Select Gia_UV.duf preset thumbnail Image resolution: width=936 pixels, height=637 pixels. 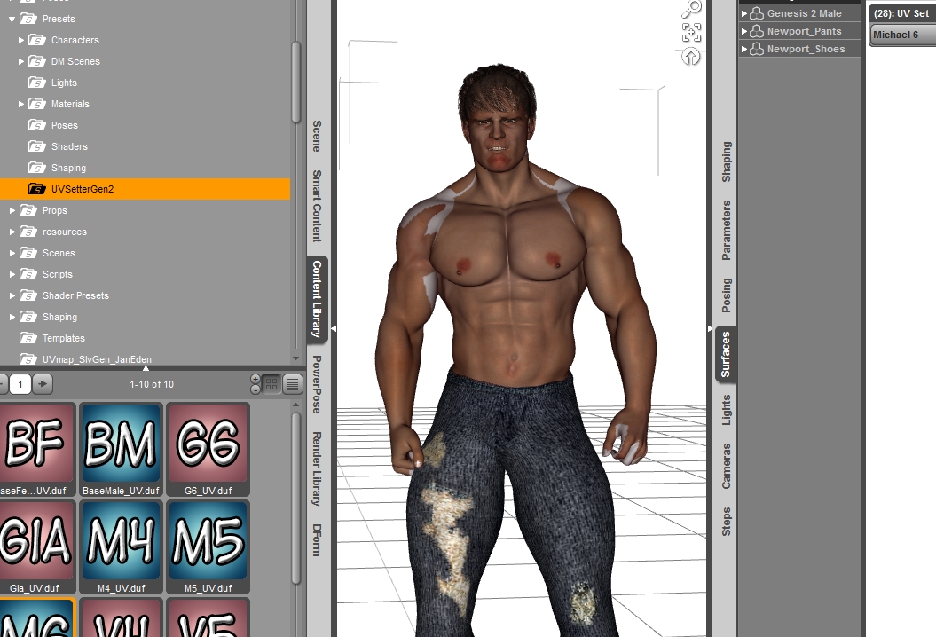[x=37, y=547]
